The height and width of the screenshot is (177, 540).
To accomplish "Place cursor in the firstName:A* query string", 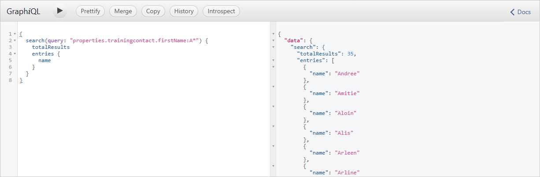I will click(136, 41).
